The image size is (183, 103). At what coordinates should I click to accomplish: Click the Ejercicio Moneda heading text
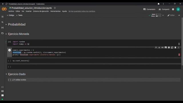19,34
